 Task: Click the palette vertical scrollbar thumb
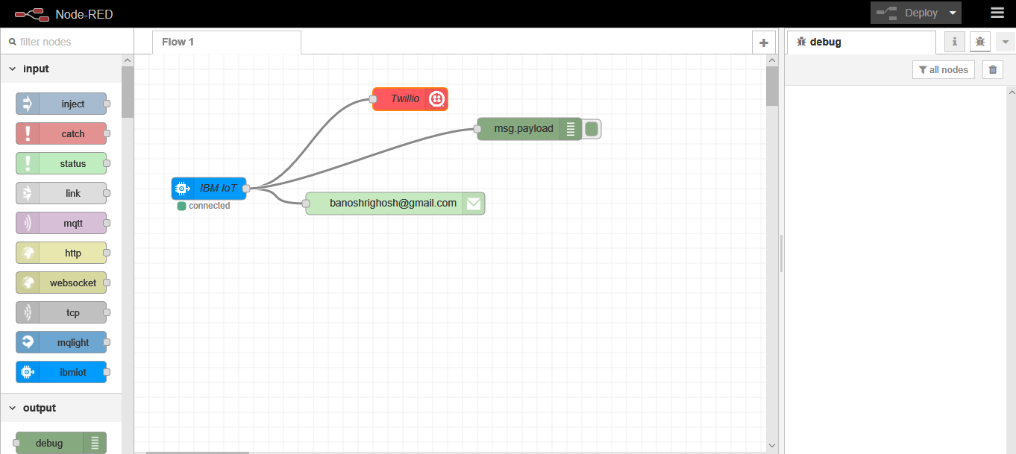point(128,92)
